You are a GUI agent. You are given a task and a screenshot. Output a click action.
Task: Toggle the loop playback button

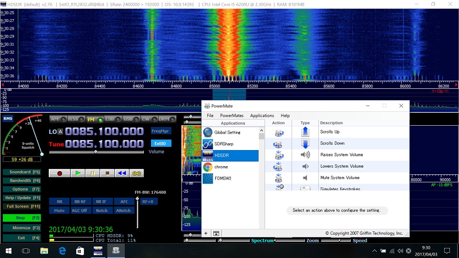(x=136, y=173)
